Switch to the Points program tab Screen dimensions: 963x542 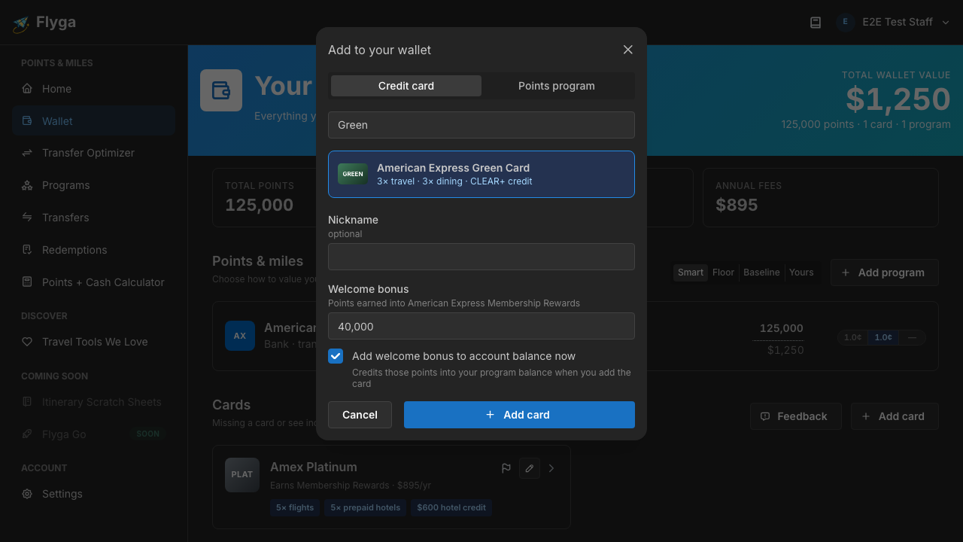pyautogui.click(x=557, y=86)
